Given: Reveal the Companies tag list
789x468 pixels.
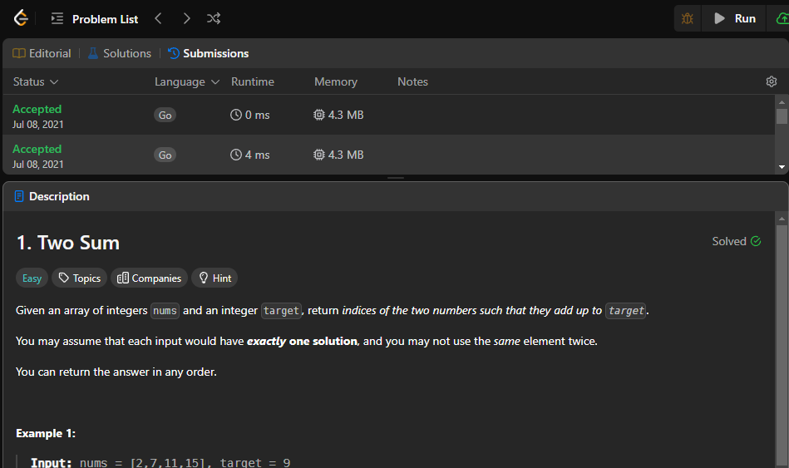Looking at the screenshot, I should tap(150, 278).
